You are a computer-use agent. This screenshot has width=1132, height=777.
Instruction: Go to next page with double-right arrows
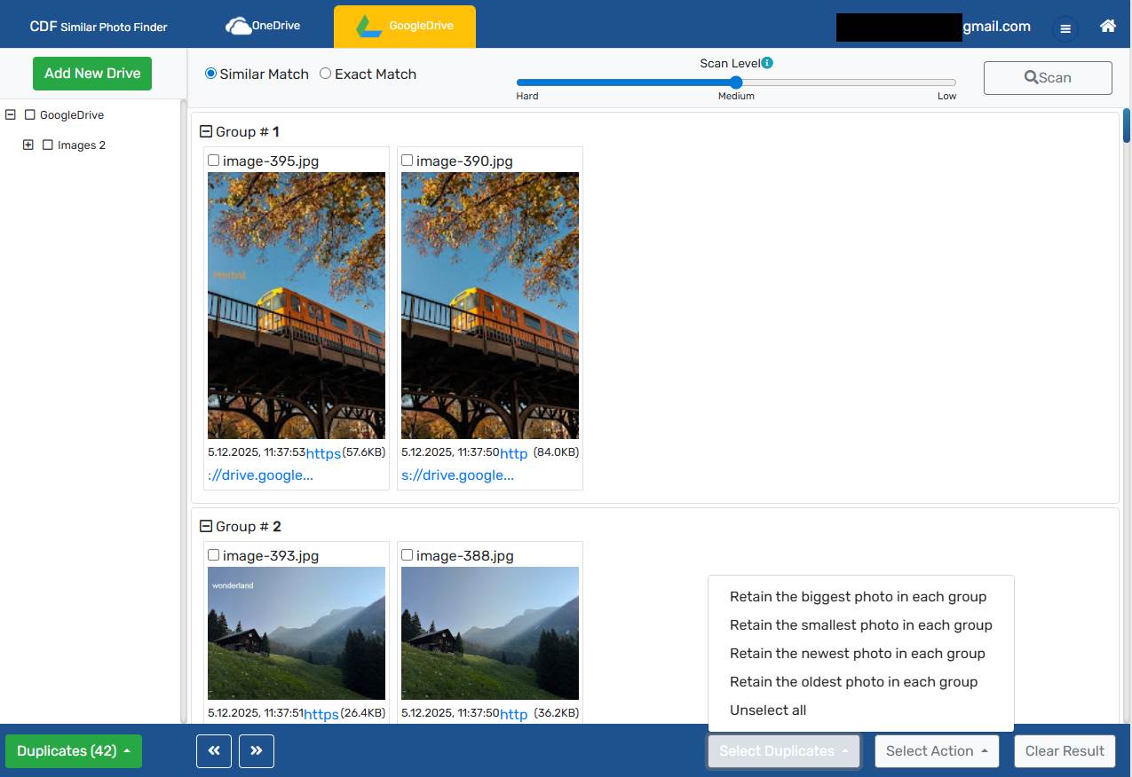point(257,750)
